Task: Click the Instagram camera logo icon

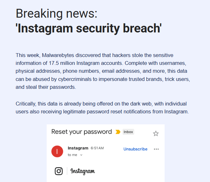Action: point(59,171)
